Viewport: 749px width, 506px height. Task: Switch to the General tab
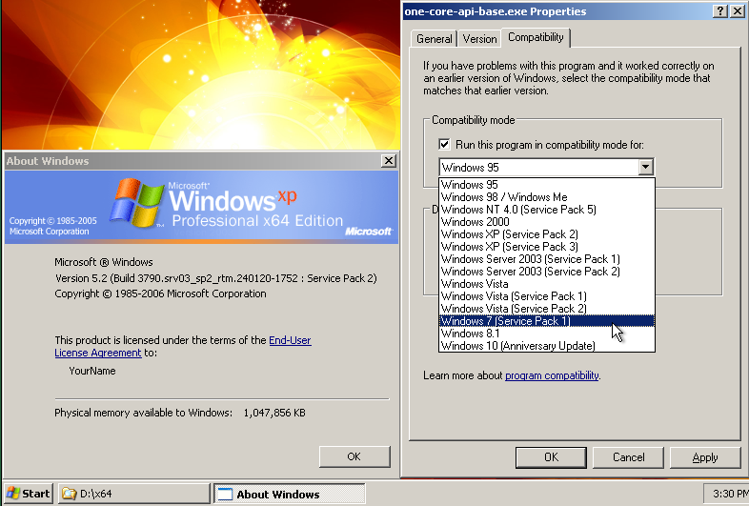[434, 39]
